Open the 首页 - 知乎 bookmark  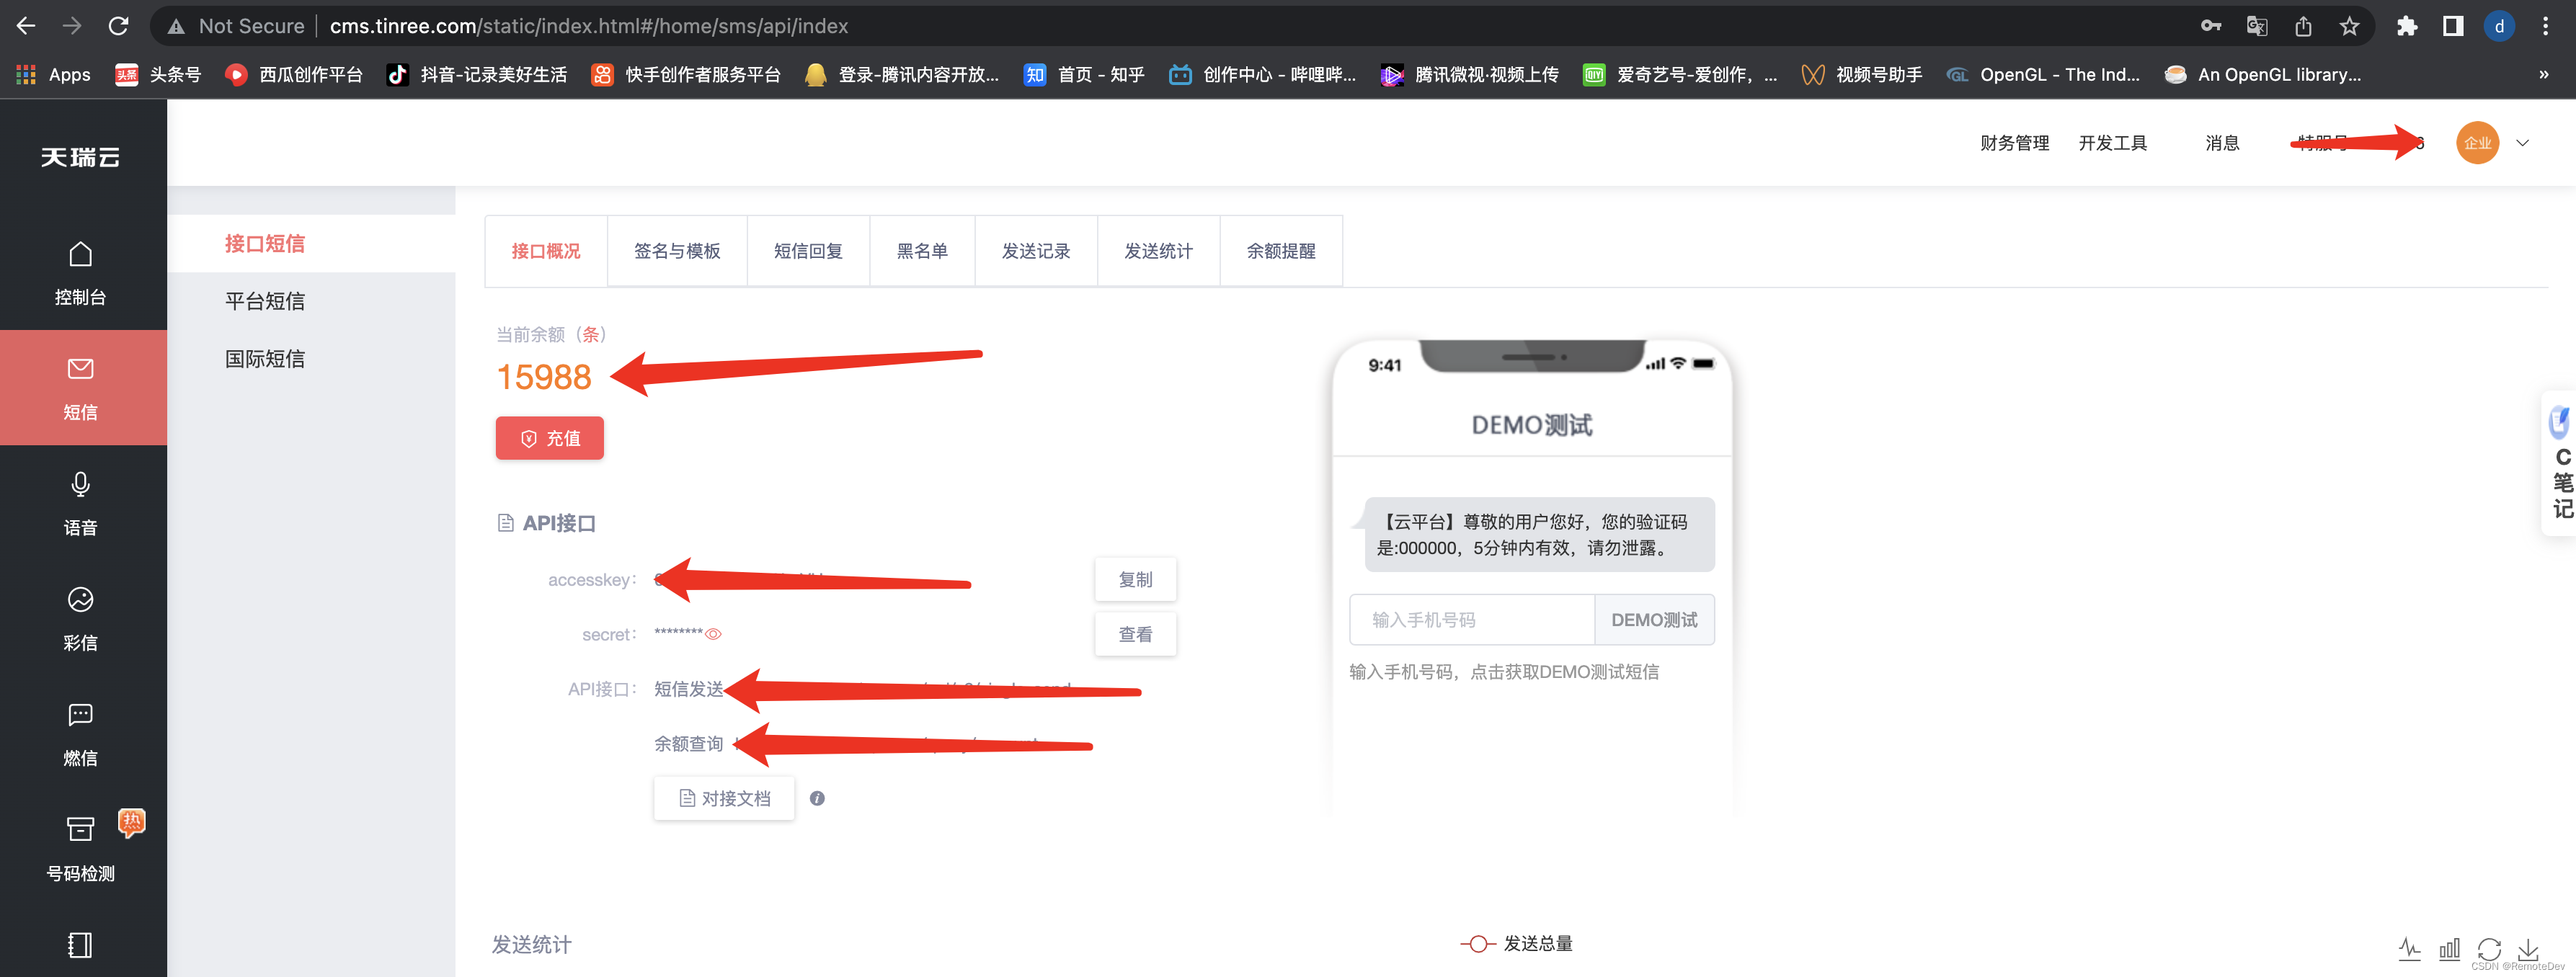pyautogui.click(x=1084, y=74)
